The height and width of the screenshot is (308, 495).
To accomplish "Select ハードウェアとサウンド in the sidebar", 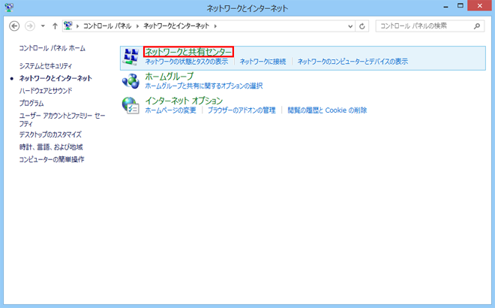I will click(46, 91).
